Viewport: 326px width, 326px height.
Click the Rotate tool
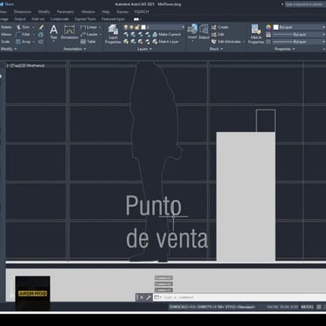pos(6,27)
